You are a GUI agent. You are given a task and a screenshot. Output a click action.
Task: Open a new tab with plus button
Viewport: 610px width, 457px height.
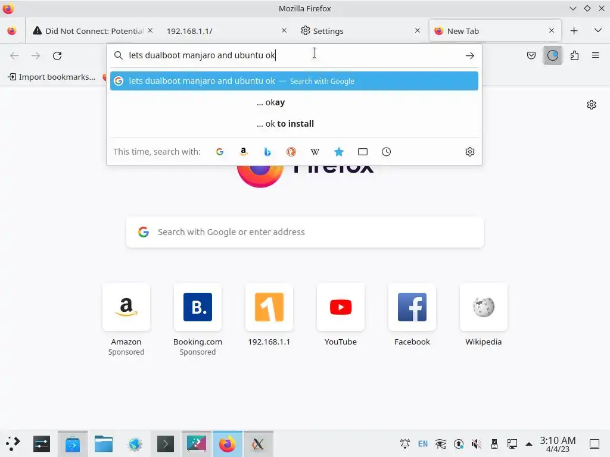[574, 31]
